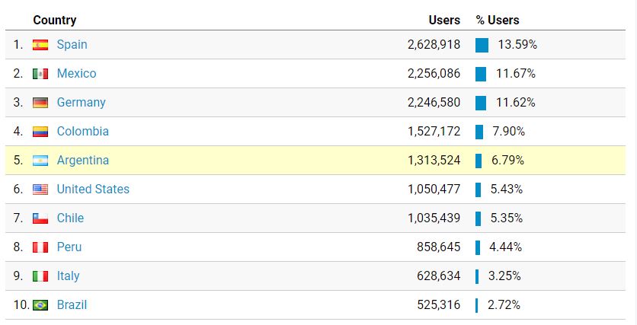The image size is (637, 325).
Task: Click the United States flag icon
Action: click(40, 190)
